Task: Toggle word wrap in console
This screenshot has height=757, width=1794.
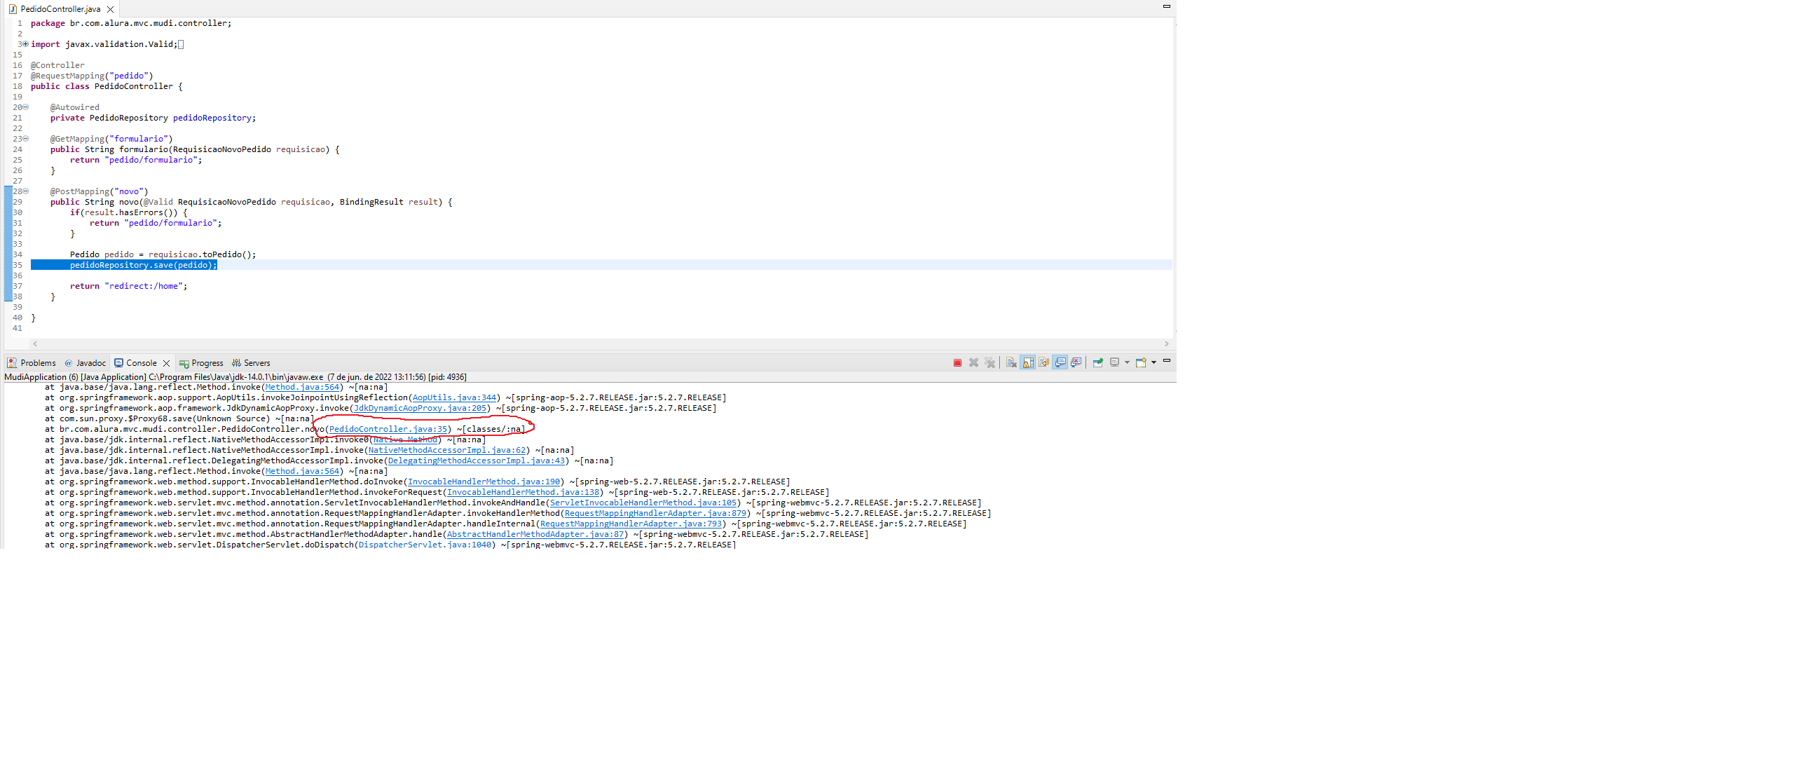Action: click(x=1043, y=362)
